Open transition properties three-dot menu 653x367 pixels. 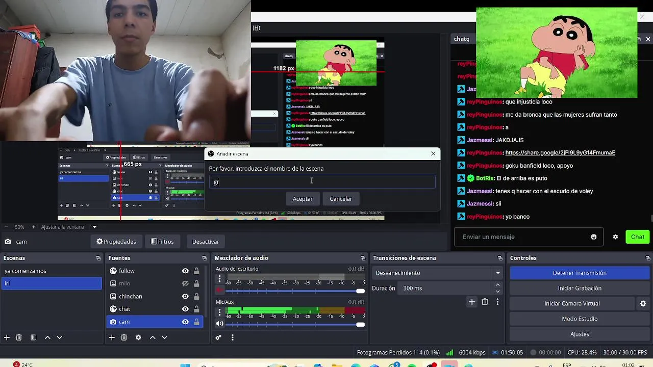497,302
